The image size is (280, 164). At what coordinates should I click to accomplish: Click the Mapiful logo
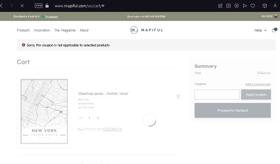pyautogui.click(x=146, y=30)
